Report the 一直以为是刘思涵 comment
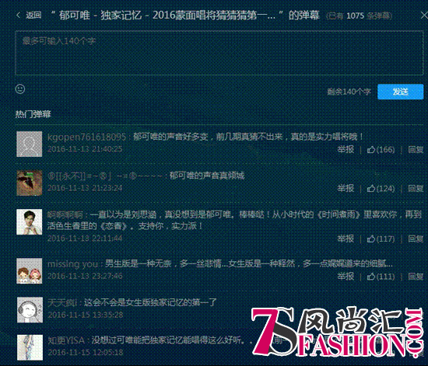This screenshot has width=428, height=366. point(346,239)
